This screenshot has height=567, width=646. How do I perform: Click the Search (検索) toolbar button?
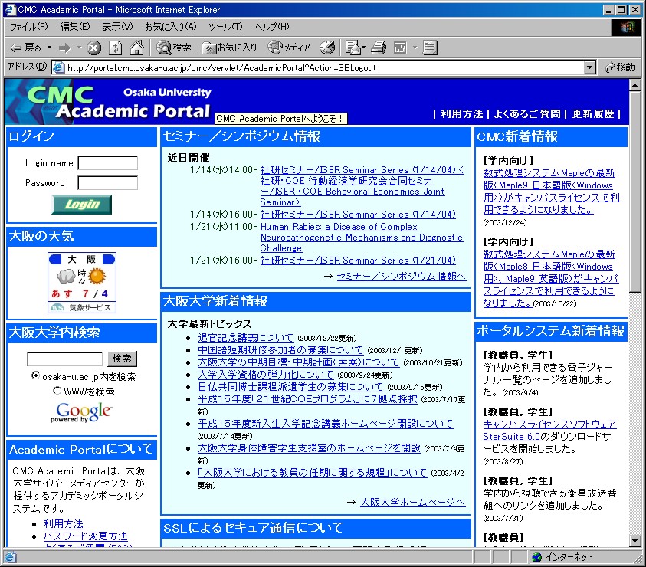pyautogui.click(x=174, y=48)
